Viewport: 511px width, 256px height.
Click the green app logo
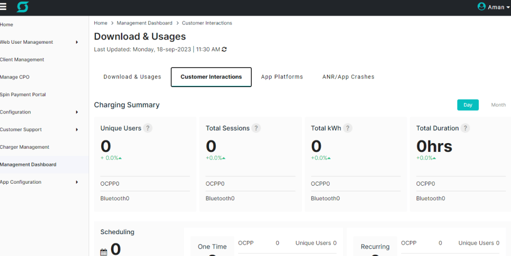tap(22, 7)
